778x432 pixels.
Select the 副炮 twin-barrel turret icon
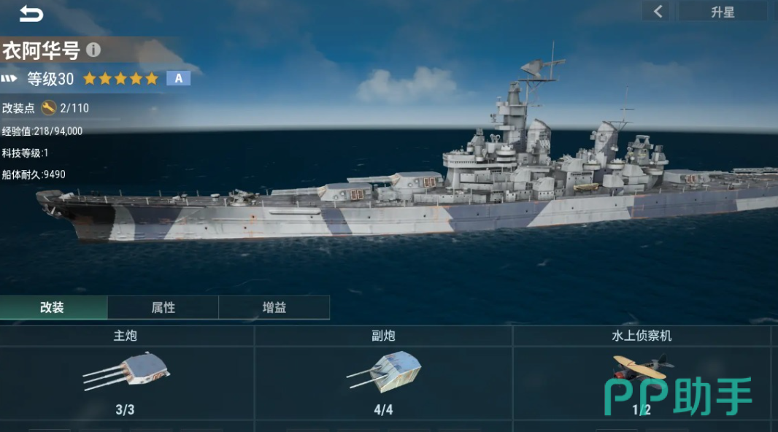click(x=384, y=370)
